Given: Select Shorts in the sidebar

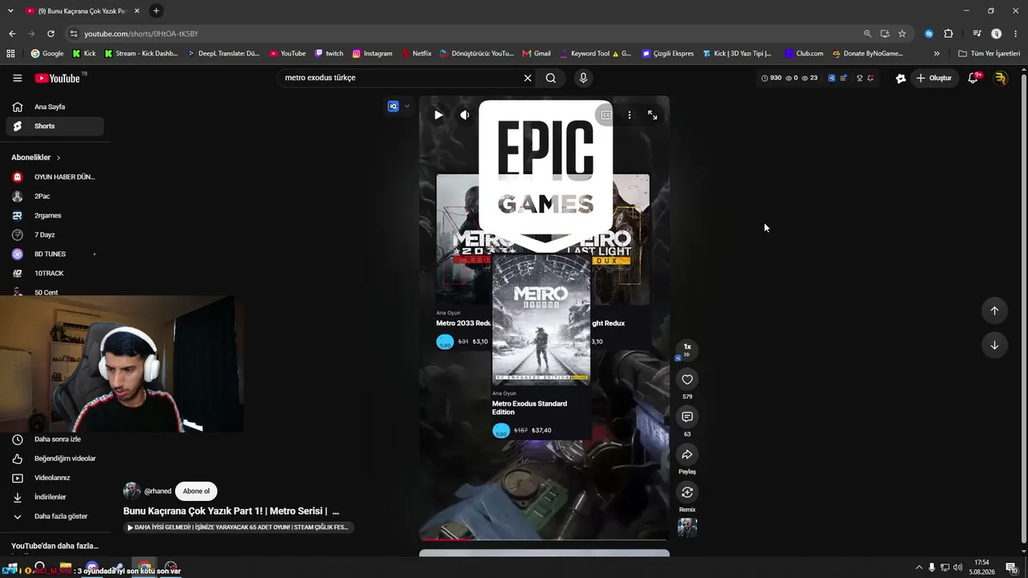Looking at the screenshot, I should (x=55, y=126).
